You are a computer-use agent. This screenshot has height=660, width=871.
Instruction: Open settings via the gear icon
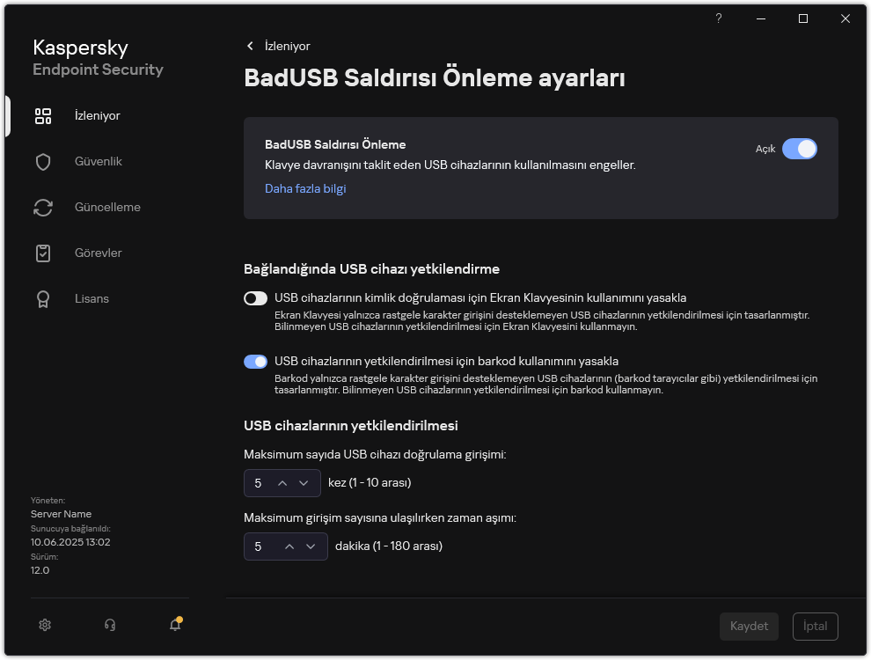point(45,624)
